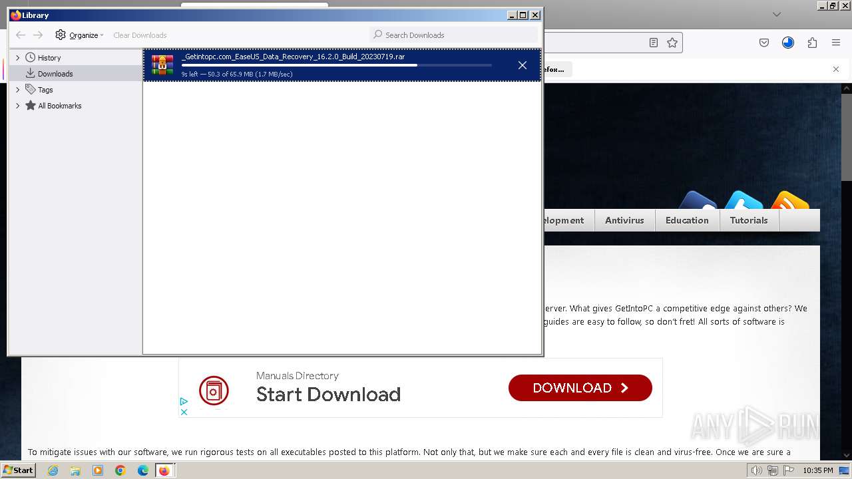Open the Antivirus menu on website

[624, 220]
